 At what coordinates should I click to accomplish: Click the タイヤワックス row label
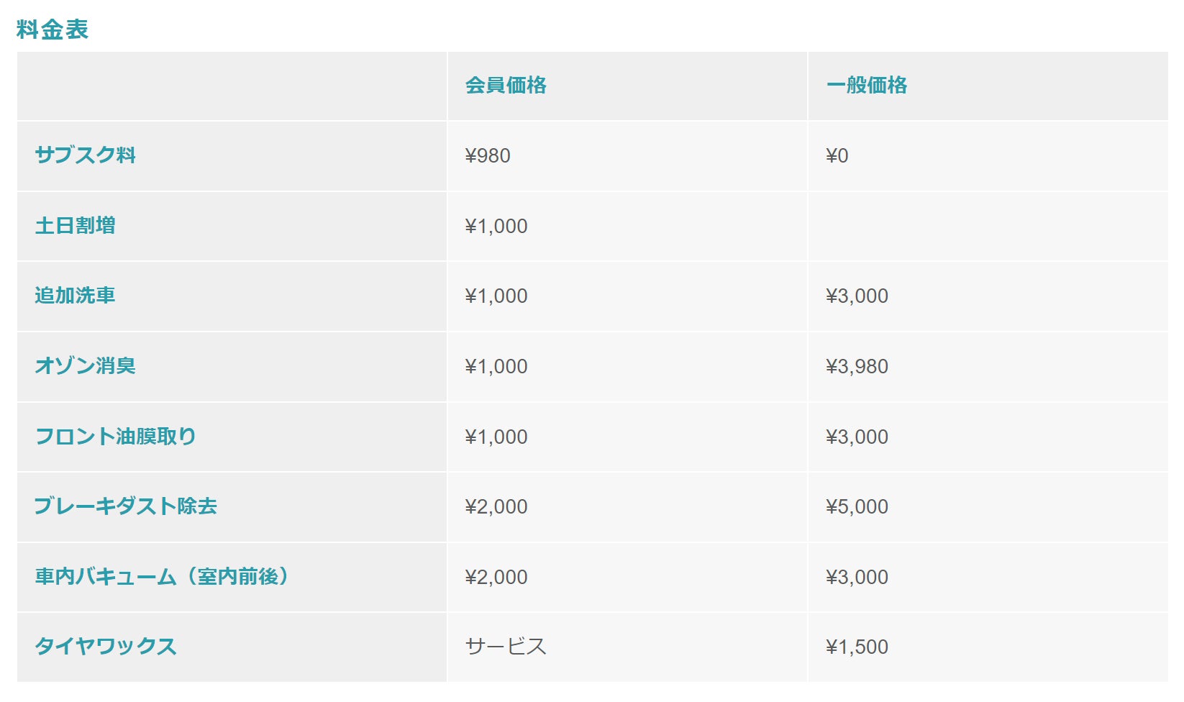106,647
